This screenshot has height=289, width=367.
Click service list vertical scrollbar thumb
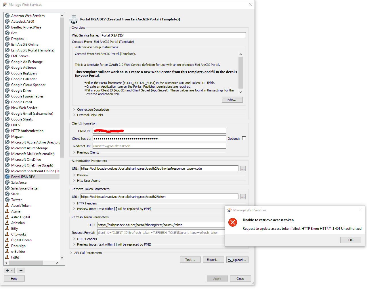click(62, 87)
